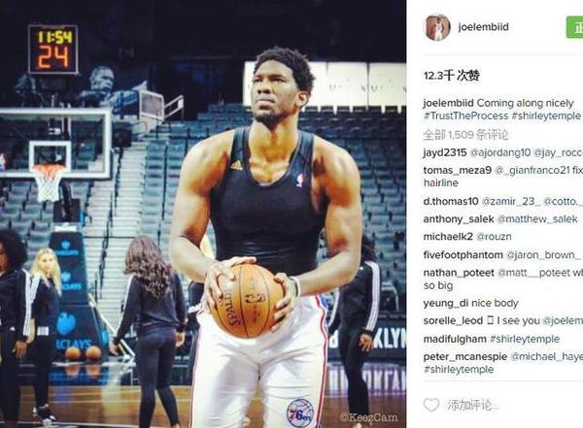Open anthony_salek commenter profile
This screenshot has width=583, height=428.
point(459,219)
